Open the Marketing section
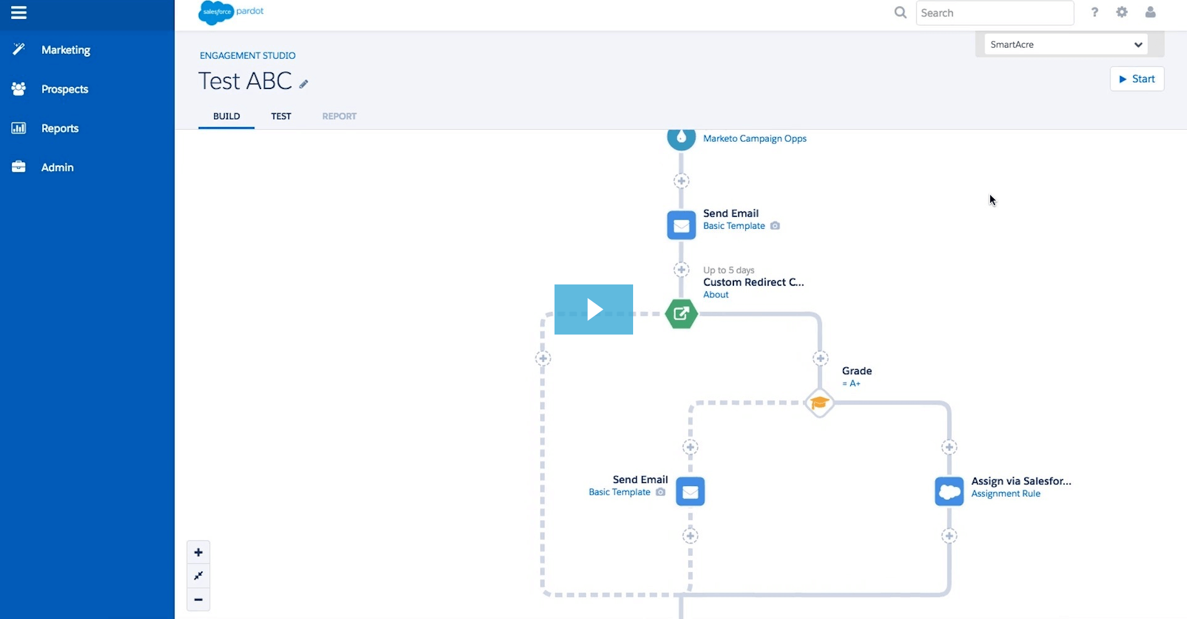Image resolution: width=1187 pixels, height=619 pixels. click(66, 50)
